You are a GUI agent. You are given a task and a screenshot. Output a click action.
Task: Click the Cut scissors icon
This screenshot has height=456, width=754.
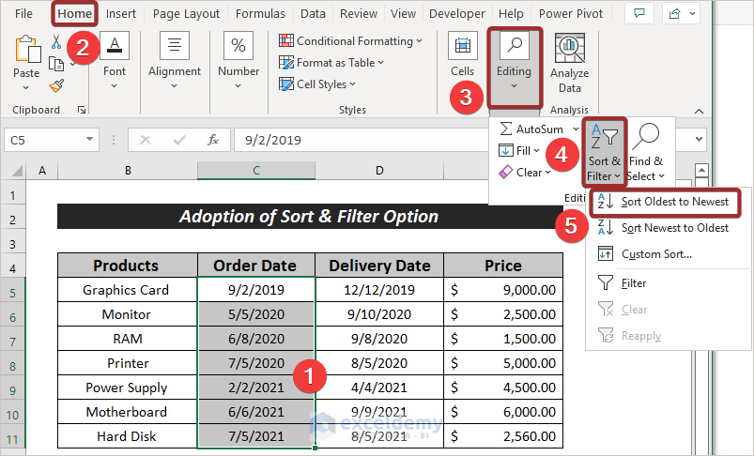[56, 42]
